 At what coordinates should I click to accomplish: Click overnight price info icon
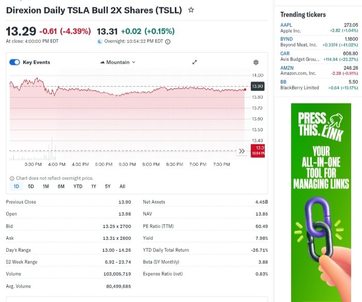[x=168, y=42]
